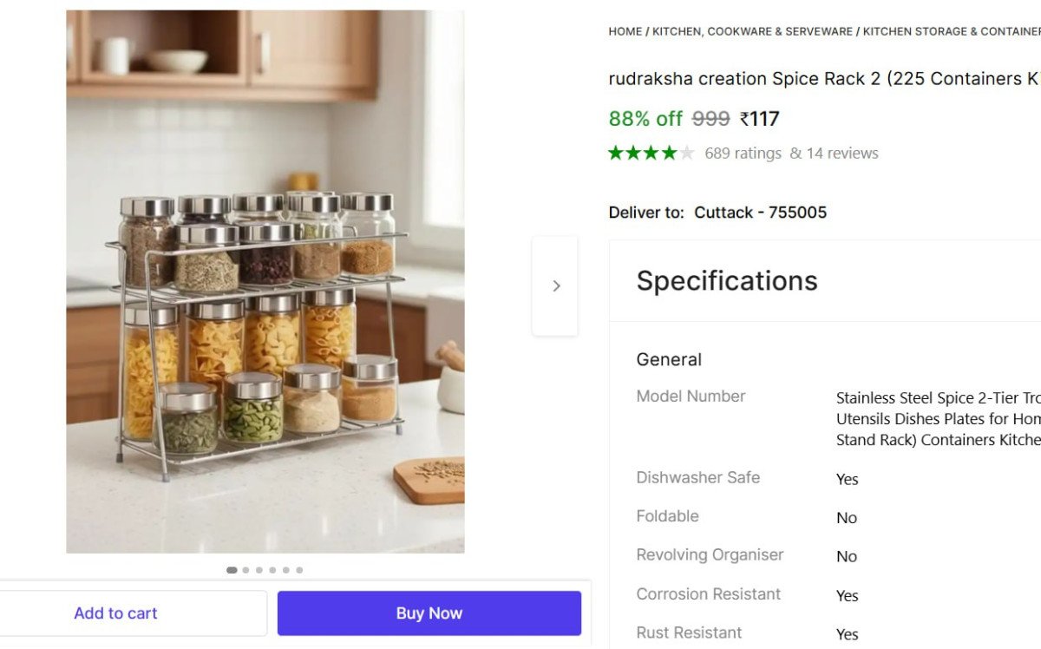
Task: Click the rupee price ₹117 text
Action: [x=759, y=119]
